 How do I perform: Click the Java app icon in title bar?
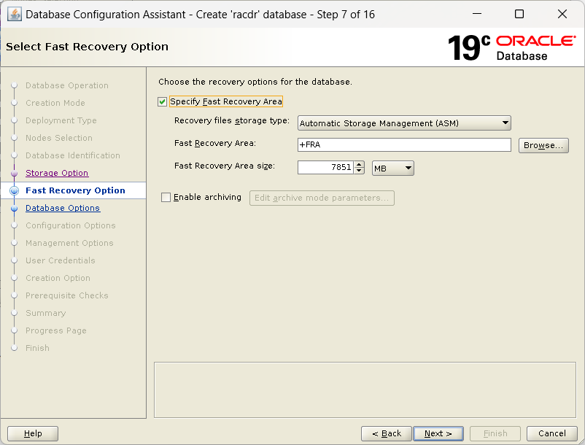(15, 15)
